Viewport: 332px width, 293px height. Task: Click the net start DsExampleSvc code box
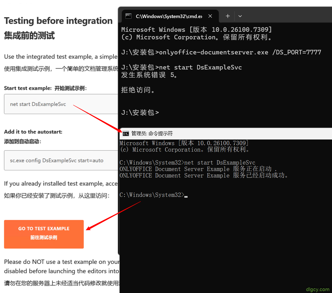(x=61, y=104)
